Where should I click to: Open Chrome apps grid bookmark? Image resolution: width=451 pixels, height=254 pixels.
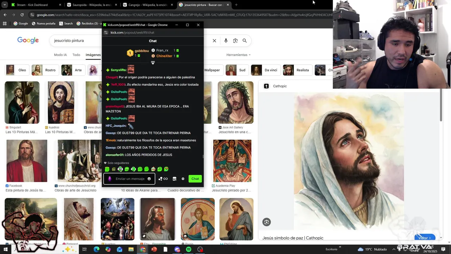[x=5, y=24]
